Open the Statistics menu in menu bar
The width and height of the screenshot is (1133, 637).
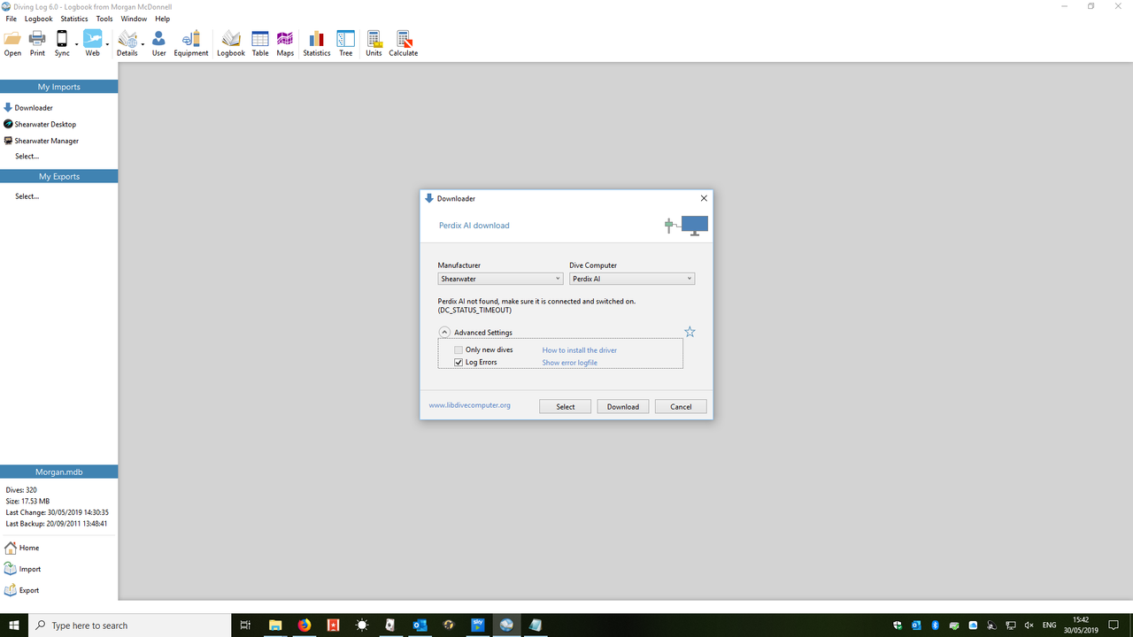pyautogui.click(x=74, y=19)
